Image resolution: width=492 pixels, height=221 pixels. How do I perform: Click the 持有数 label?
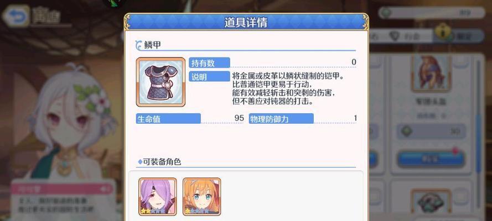[x=210, y=62]
